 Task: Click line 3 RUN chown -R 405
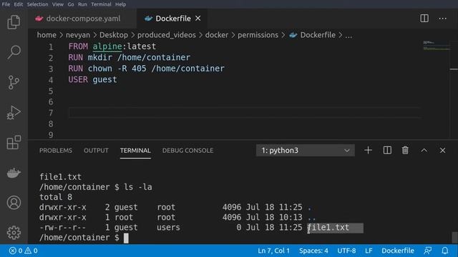146,69
